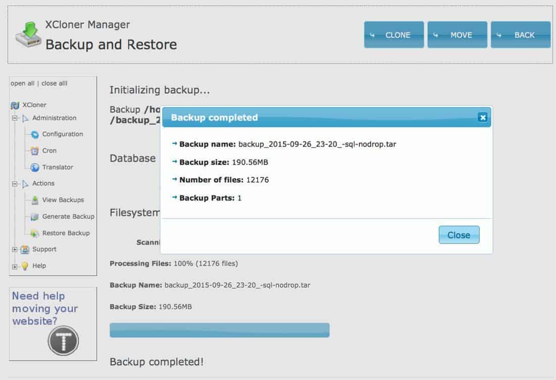Viewport: 556px width, 380px height.
Task: Click the XCloner root label in tree
Action: [x=34, y=105]
